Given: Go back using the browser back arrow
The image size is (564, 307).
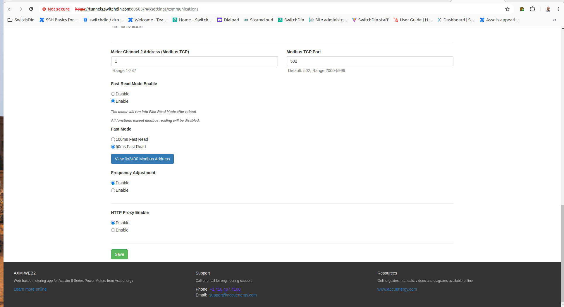Looking at the screenshot, I should [x=10, y=9].
